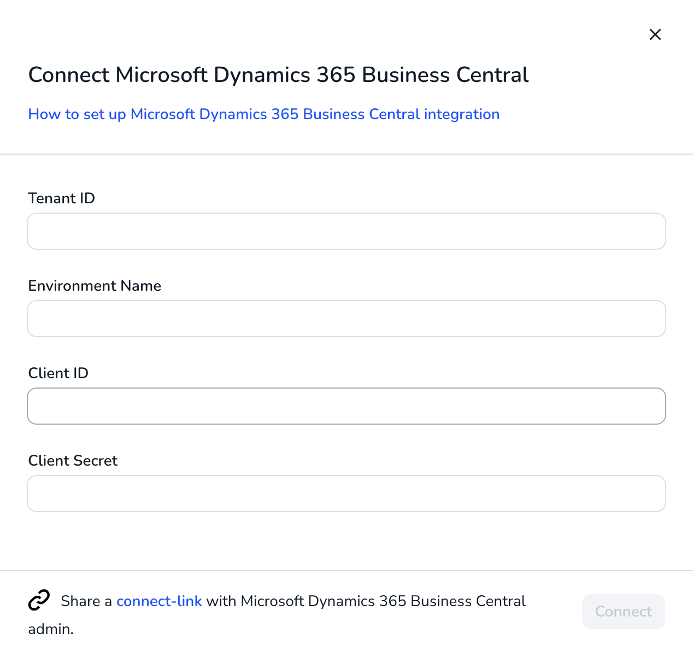The image size is (693, 646).
Task: Click the 'Tenant ID' label
Action: point(62,198)
